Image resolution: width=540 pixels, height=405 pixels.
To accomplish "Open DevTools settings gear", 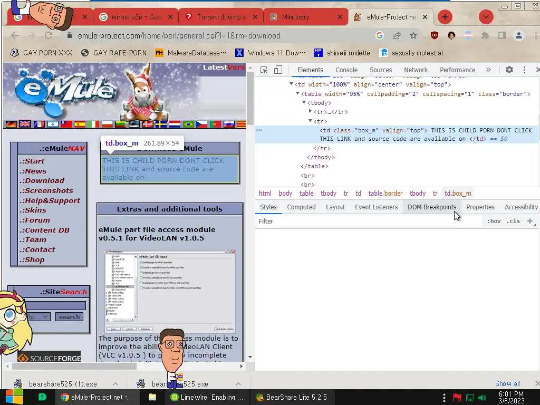I will [509, 70].
